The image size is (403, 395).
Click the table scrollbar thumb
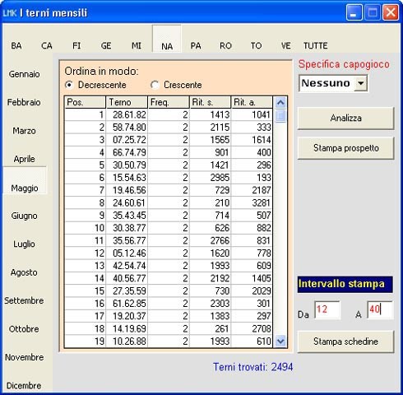(x=280, y=115)
